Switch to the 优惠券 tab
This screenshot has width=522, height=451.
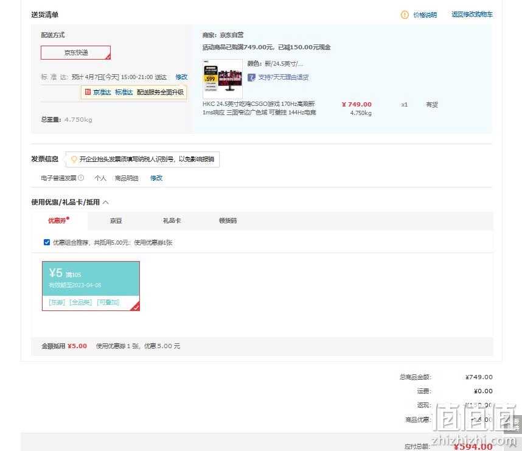pyautogui.click(x=59, y=220)
